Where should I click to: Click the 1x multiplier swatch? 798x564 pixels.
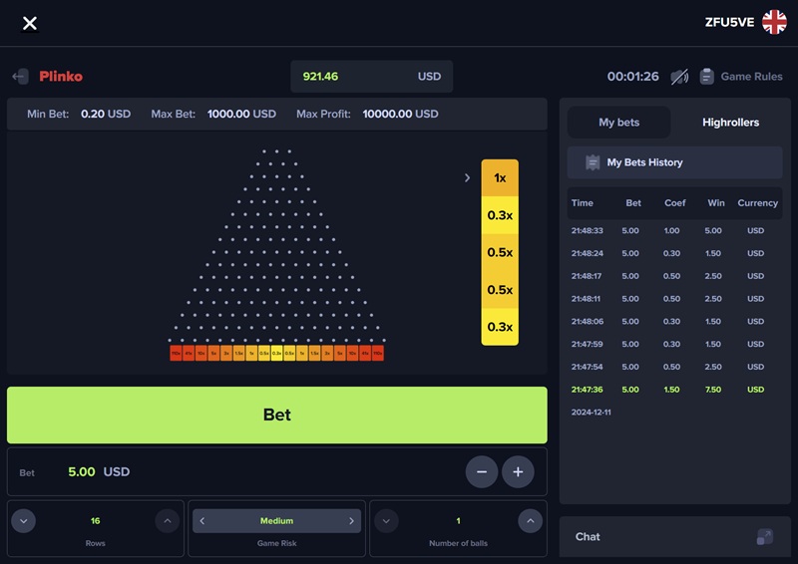(500, 177)
